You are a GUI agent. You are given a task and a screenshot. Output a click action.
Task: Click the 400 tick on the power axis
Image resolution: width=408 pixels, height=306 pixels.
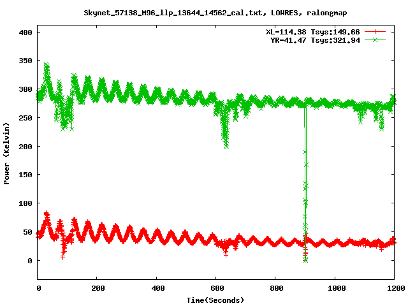click(x=25, y=33)
